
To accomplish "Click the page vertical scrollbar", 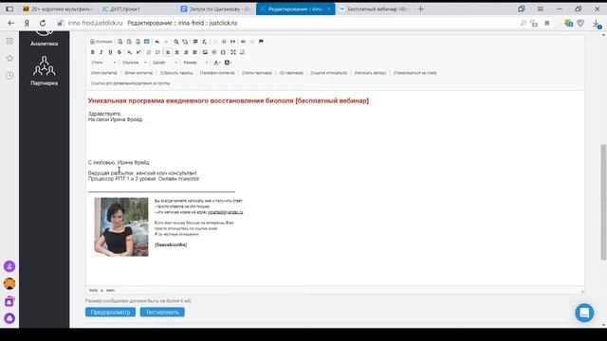I will (x=603, y=202).
